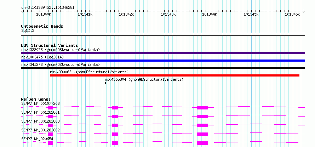Click the SENP7|NM_001282802 transcript label
Image resolution: width=315 pixels, height=147 pixels.
pyautogui.click(x=40, y=130)
